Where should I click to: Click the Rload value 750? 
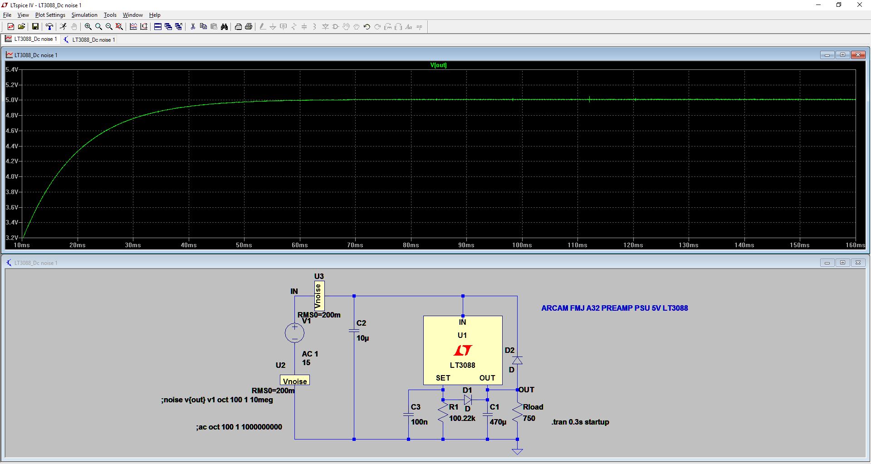529,418
